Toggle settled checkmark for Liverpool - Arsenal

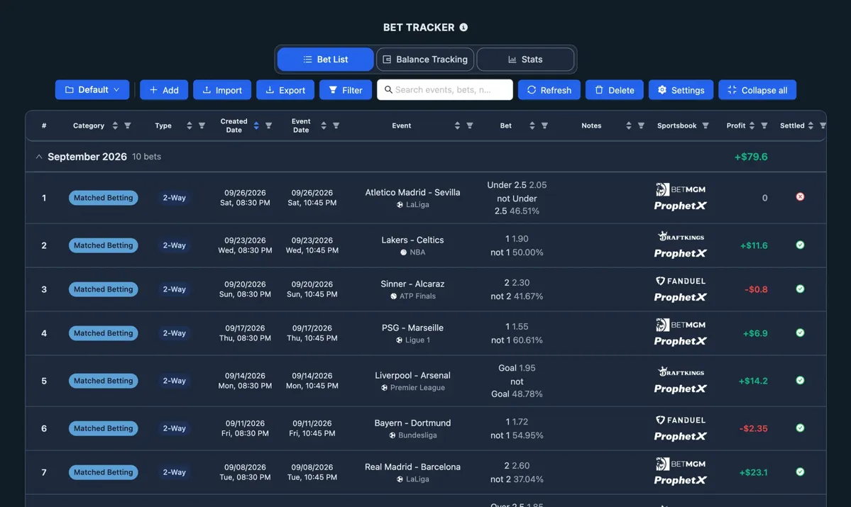point(800,381)
